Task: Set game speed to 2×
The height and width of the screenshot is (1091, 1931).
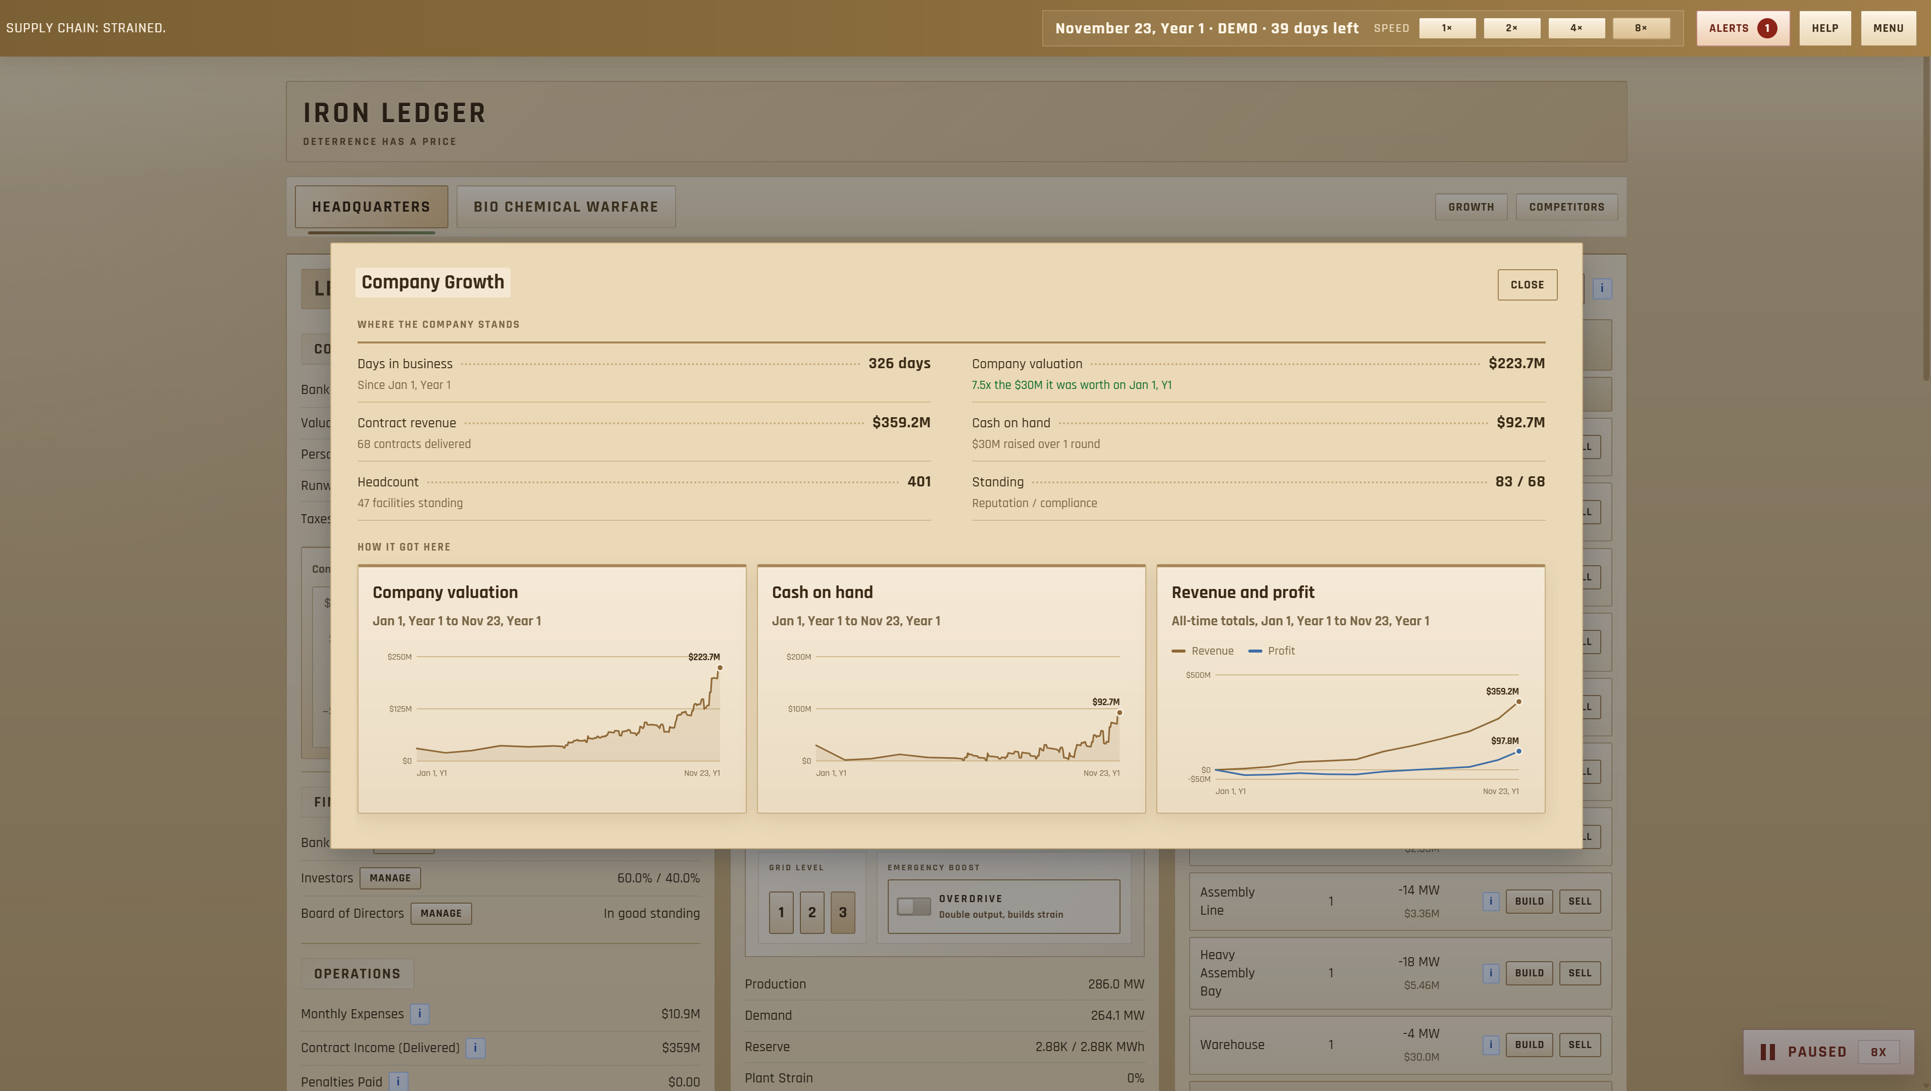Action: [1512, 28]
